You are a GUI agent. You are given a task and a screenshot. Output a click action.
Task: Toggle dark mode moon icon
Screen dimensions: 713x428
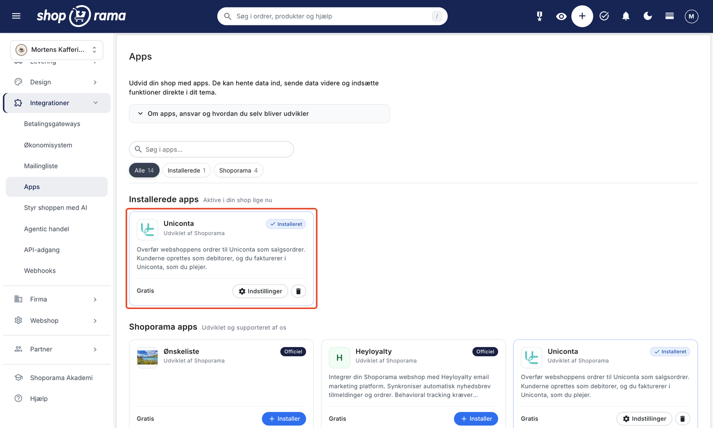(x=648, y=16)
